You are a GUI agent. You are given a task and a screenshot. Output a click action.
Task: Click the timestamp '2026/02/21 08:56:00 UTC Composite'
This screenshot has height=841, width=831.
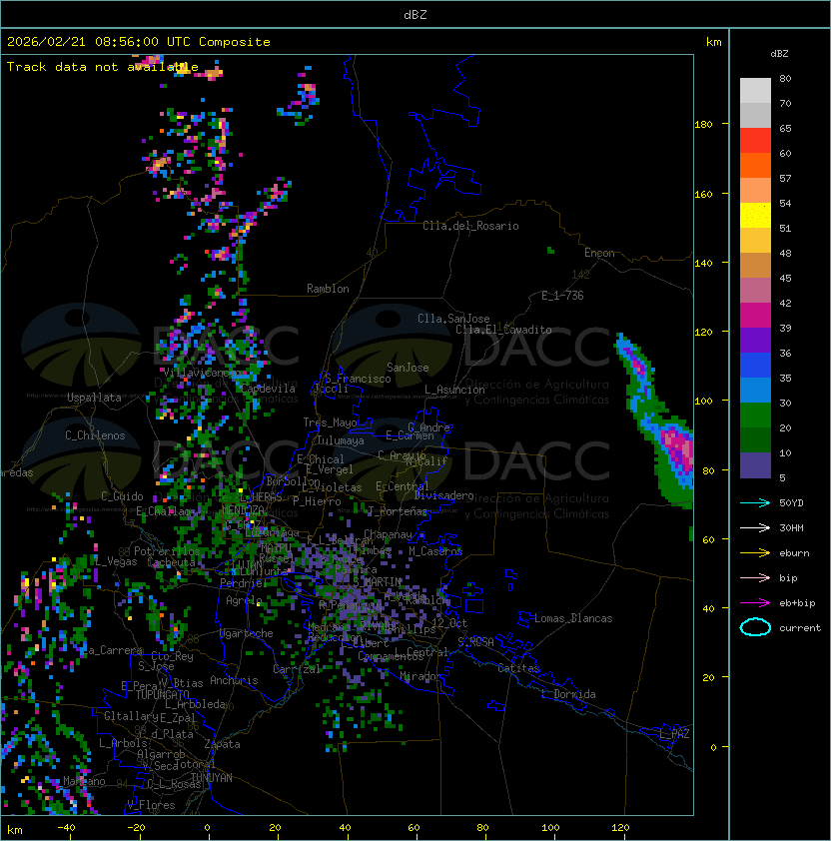coord(139,42)
